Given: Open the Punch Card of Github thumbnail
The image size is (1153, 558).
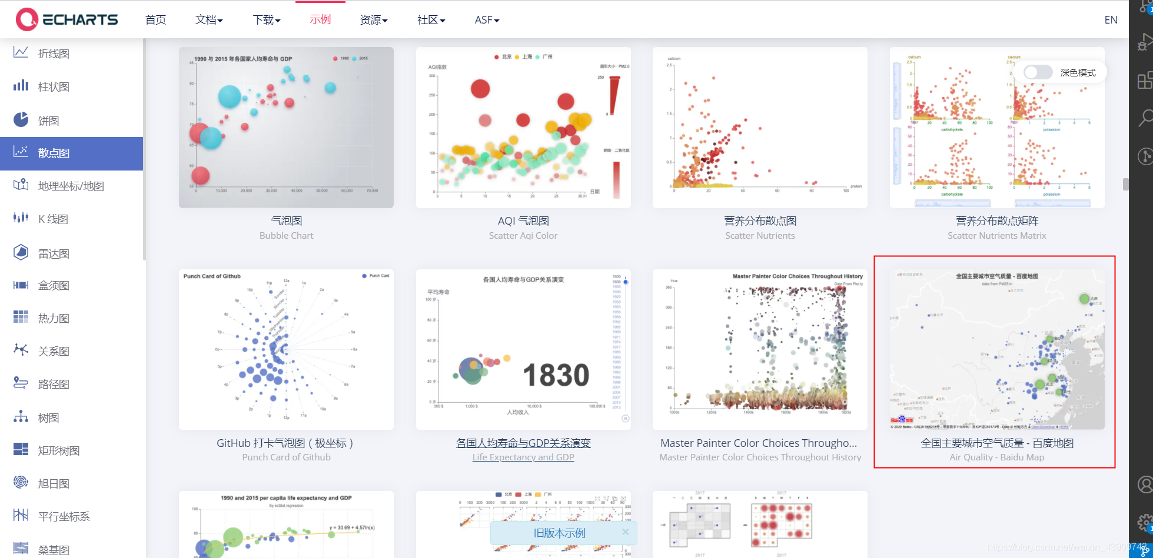Looking at the screenshot, I should point(286,349).
